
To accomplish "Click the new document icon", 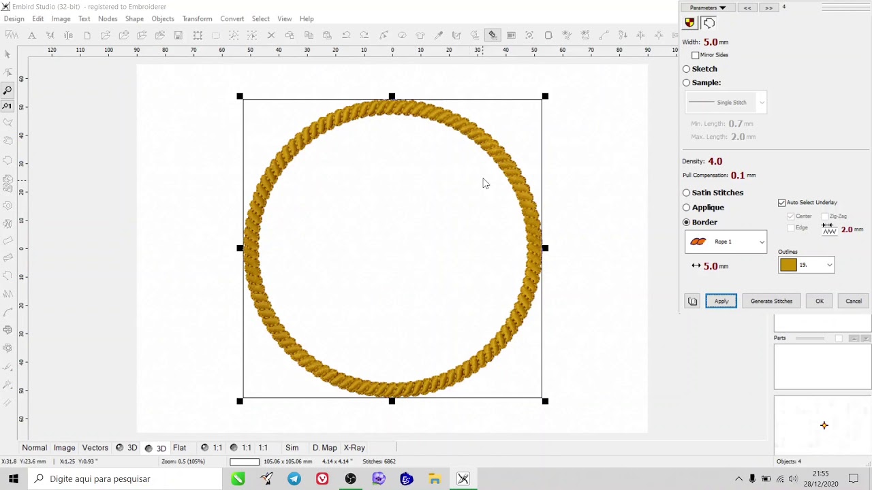I will coord(87,35).
